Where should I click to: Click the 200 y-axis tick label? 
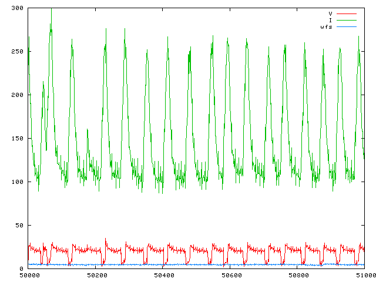click(x=16, y=95)
